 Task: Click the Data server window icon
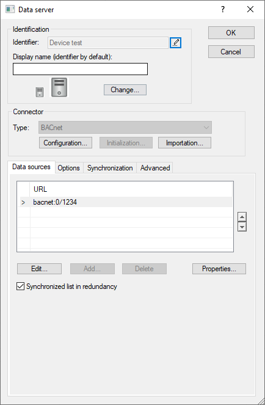pyautogui.click(x=10, y=10)
